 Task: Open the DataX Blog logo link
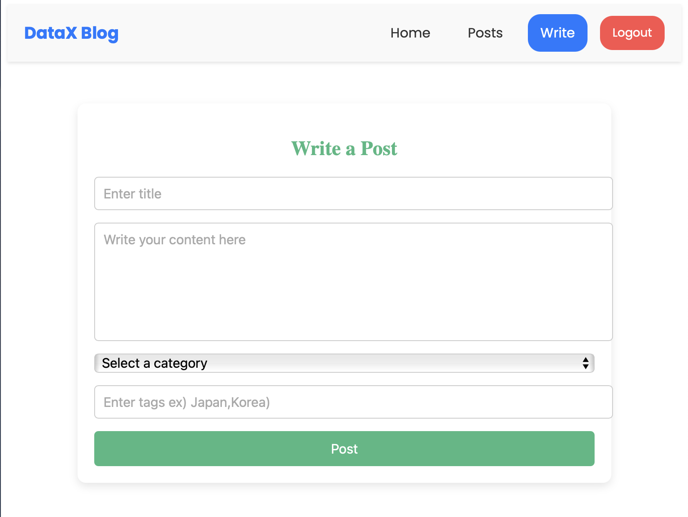(71, 33)
